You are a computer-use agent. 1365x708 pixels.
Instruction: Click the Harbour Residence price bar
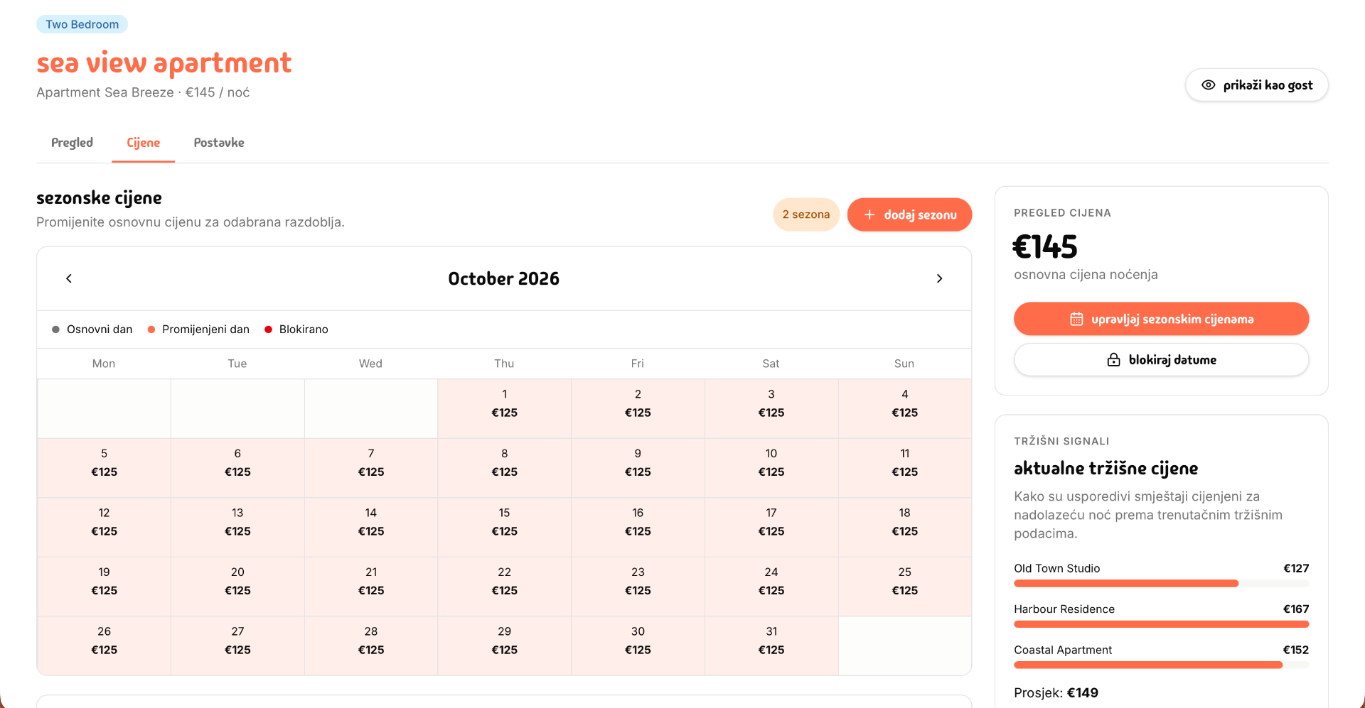point(1161,624)
